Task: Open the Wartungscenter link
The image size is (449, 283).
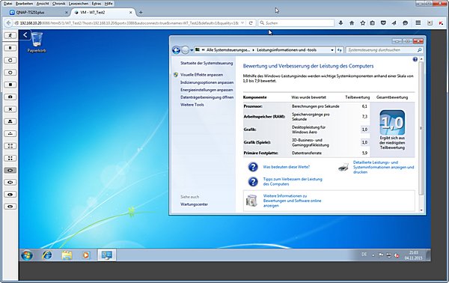Action: (x=194, y=204)
